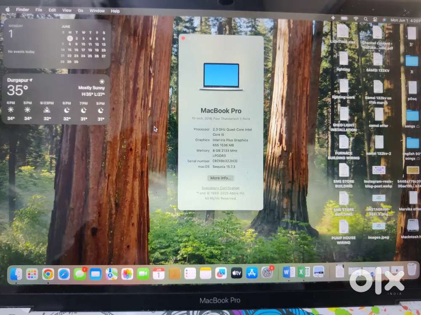Select the 'lighting work' file on desktop

[344, 89]
